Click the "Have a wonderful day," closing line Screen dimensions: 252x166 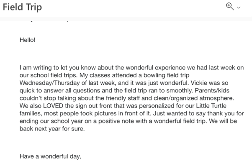click(x=50, y=156)
